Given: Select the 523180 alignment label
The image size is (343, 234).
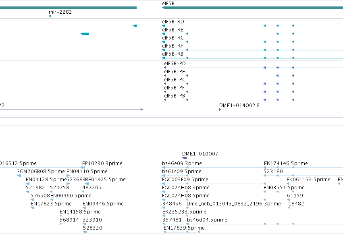Looking at the screenshot, I should pos(273,172).
